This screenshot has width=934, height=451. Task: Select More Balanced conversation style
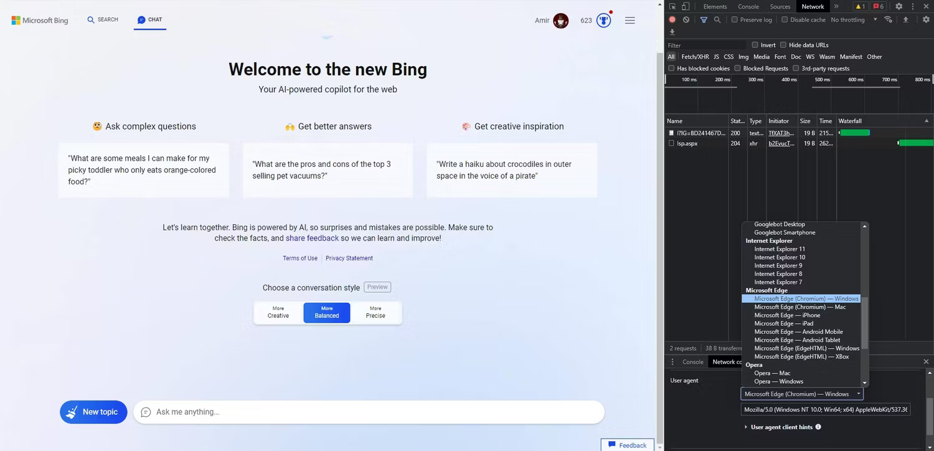(327, 313)
